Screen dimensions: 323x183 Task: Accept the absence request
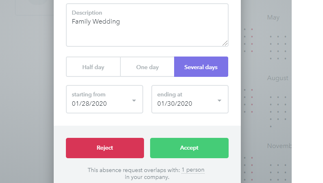(189, 148)
